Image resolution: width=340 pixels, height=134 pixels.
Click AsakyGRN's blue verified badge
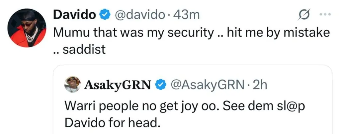pyautogui.click(x=161, y=85)
